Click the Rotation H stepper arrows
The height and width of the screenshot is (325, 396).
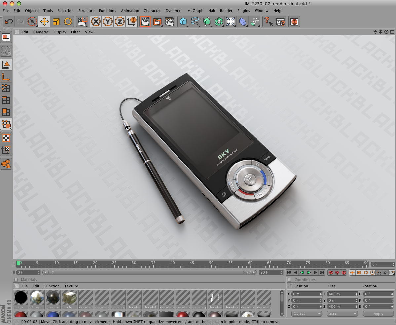pyautogui.click(x=392, y=294)
